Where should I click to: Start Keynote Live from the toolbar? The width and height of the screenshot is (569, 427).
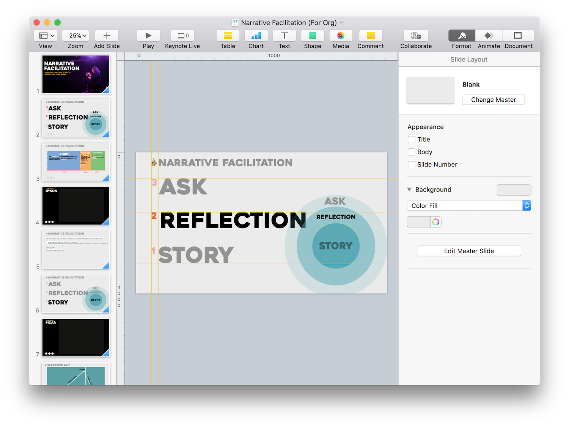[x=182, y=36]
